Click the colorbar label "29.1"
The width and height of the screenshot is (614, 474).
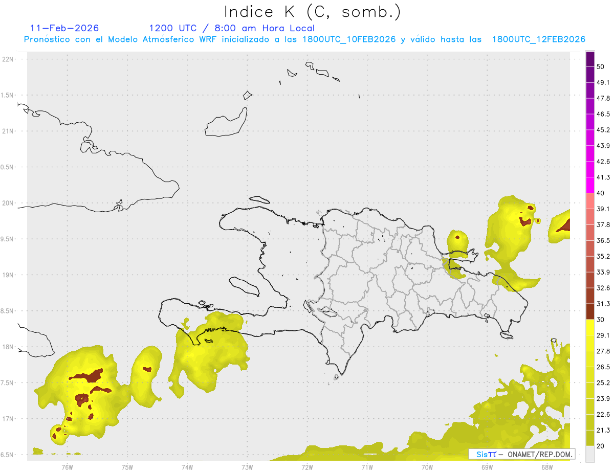tap(603, 335)
